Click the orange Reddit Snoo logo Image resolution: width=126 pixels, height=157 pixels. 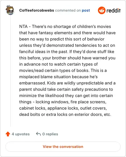(101, 10)
